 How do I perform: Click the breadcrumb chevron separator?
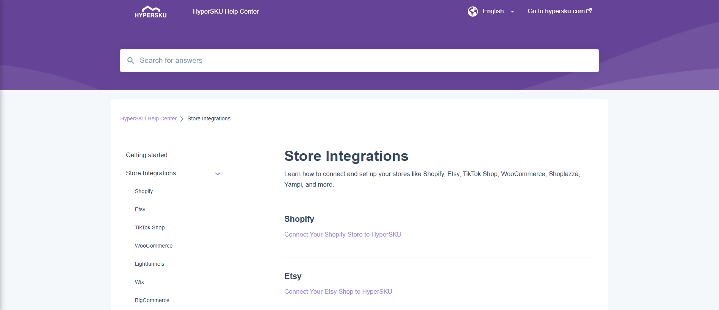pyautogui.click(x=182, y=119)
